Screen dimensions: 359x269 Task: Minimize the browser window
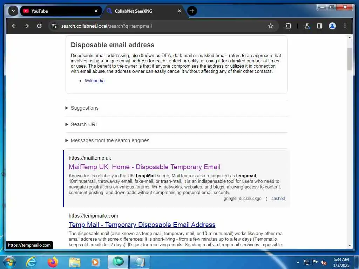point(322,7)
